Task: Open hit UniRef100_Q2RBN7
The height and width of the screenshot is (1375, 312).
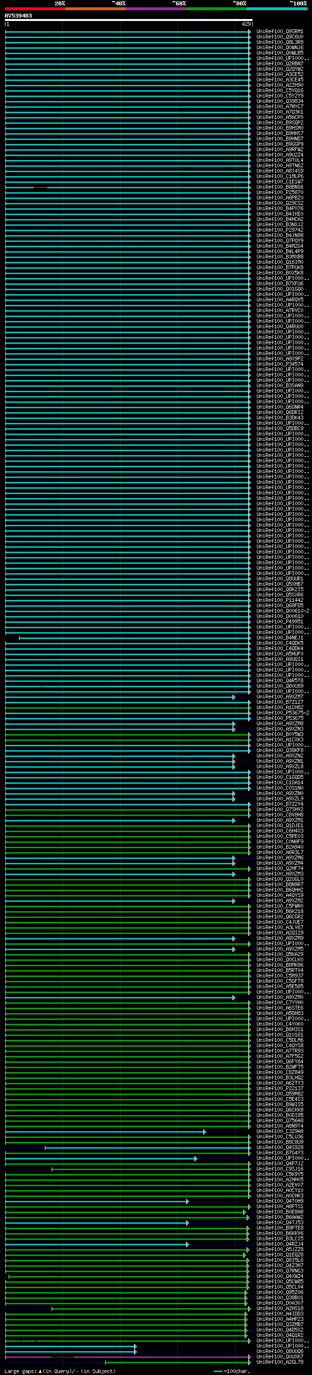Action: (279, 63)
